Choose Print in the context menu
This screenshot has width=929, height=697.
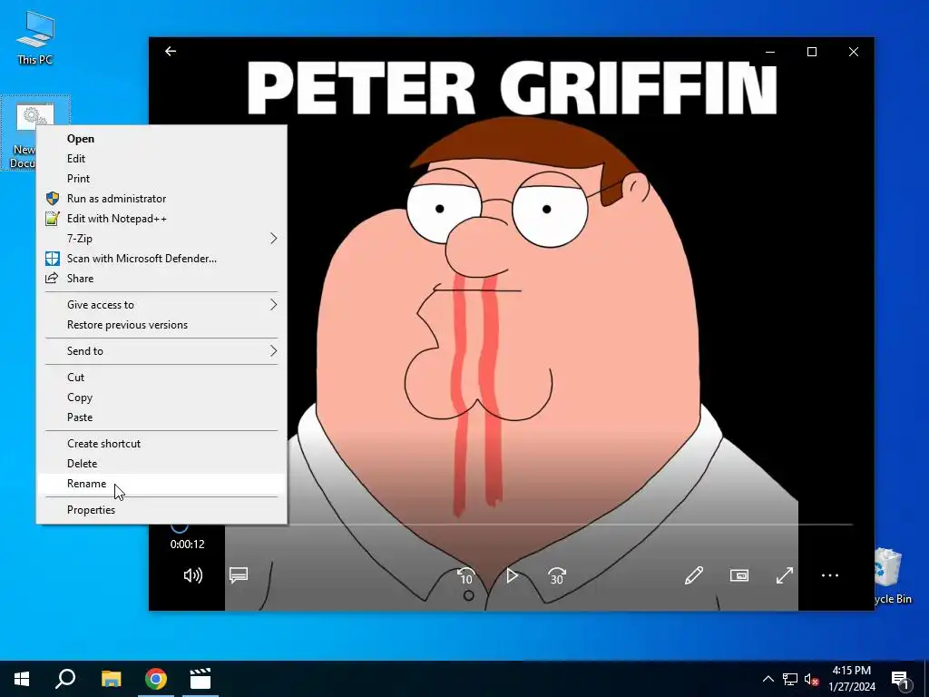tap(161, 179)
